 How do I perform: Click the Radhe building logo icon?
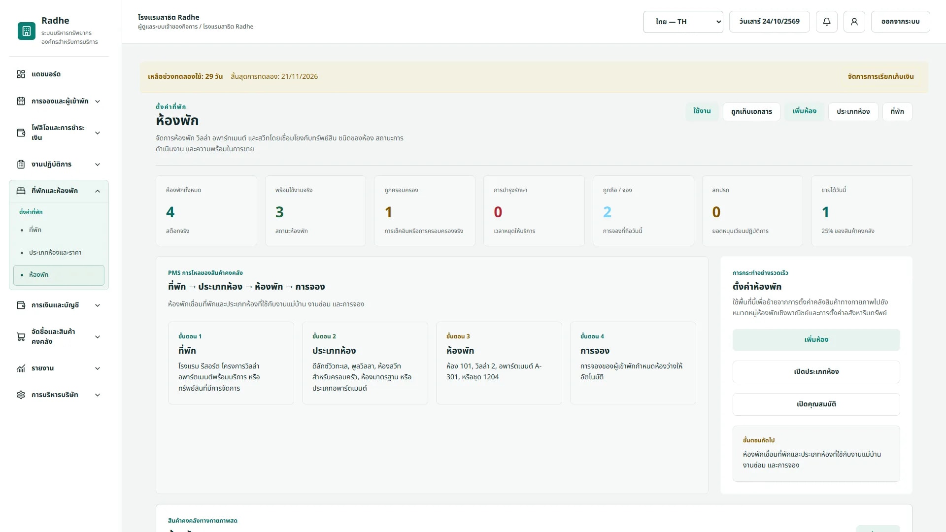coord(27,31)
